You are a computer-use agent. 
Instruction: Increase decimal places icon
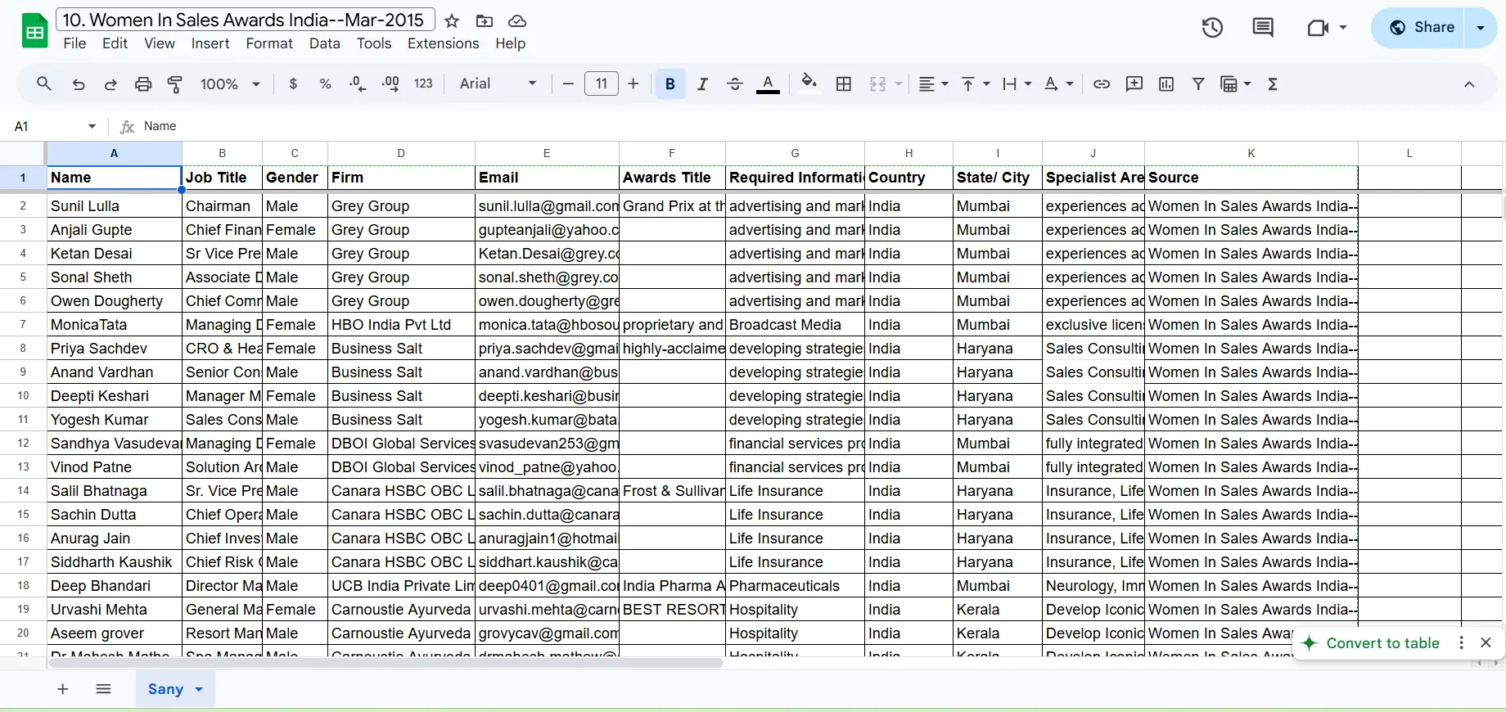click(390, 83)
